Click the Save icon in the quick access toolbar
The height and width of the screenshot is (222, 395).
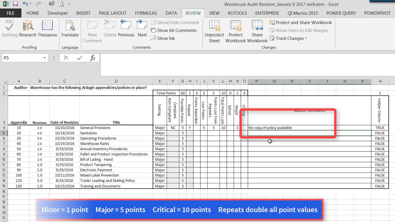click(x=15, y=4)
